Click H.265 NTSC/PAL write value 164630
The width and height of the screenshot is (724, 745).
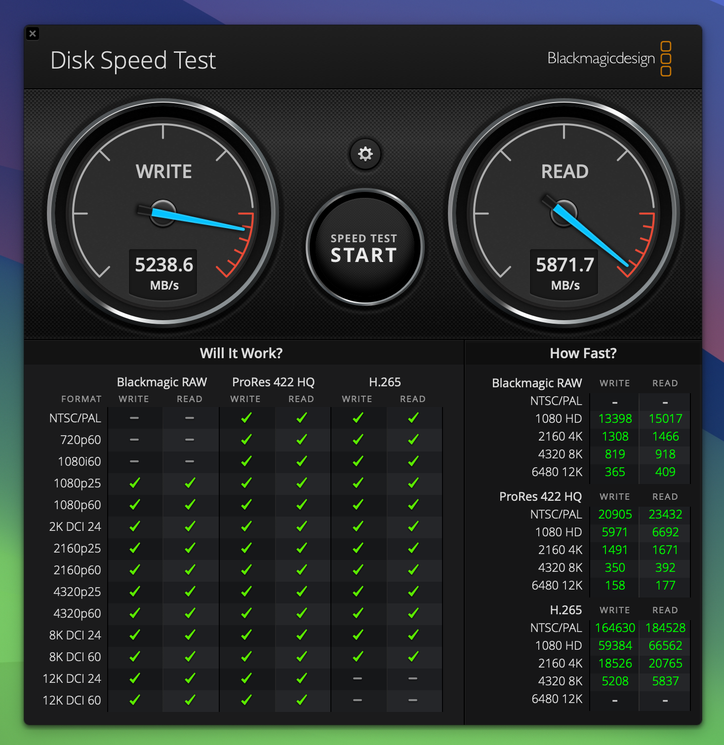pyautogui.click(x=615, y=628)
